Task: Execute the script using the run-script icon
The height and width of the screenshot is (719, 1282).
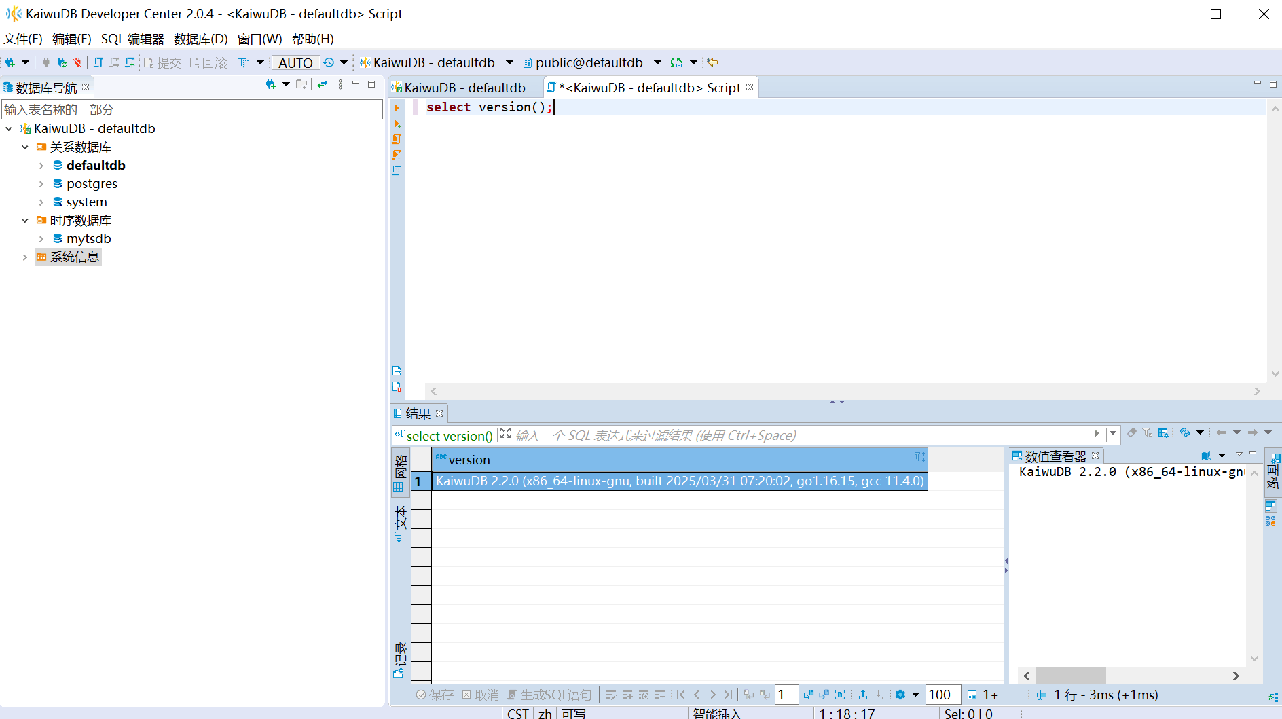Action: pos(397,139)
